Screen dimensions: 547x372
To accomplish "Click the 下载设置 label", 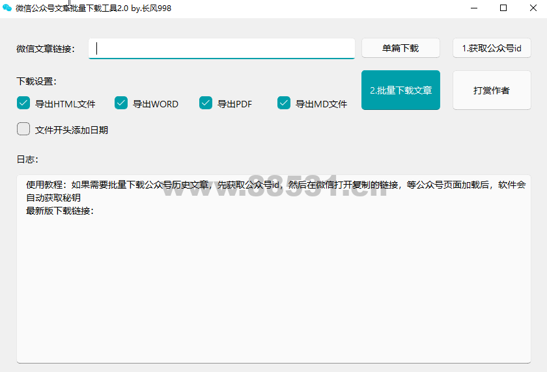I will click(x=36, y=81).
